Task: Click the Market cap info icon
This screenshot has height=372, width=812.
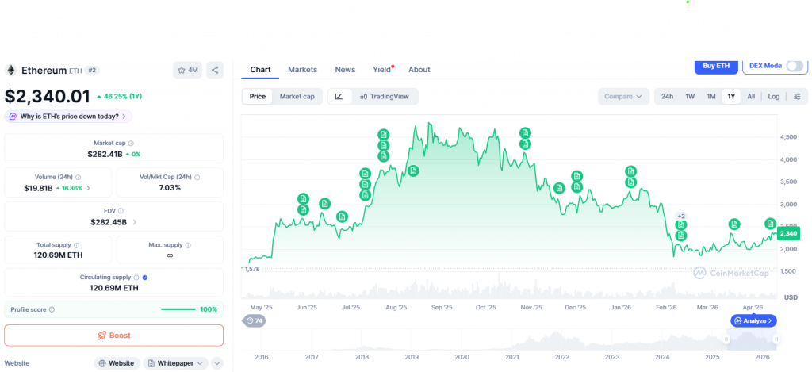Action: point(131,143)
